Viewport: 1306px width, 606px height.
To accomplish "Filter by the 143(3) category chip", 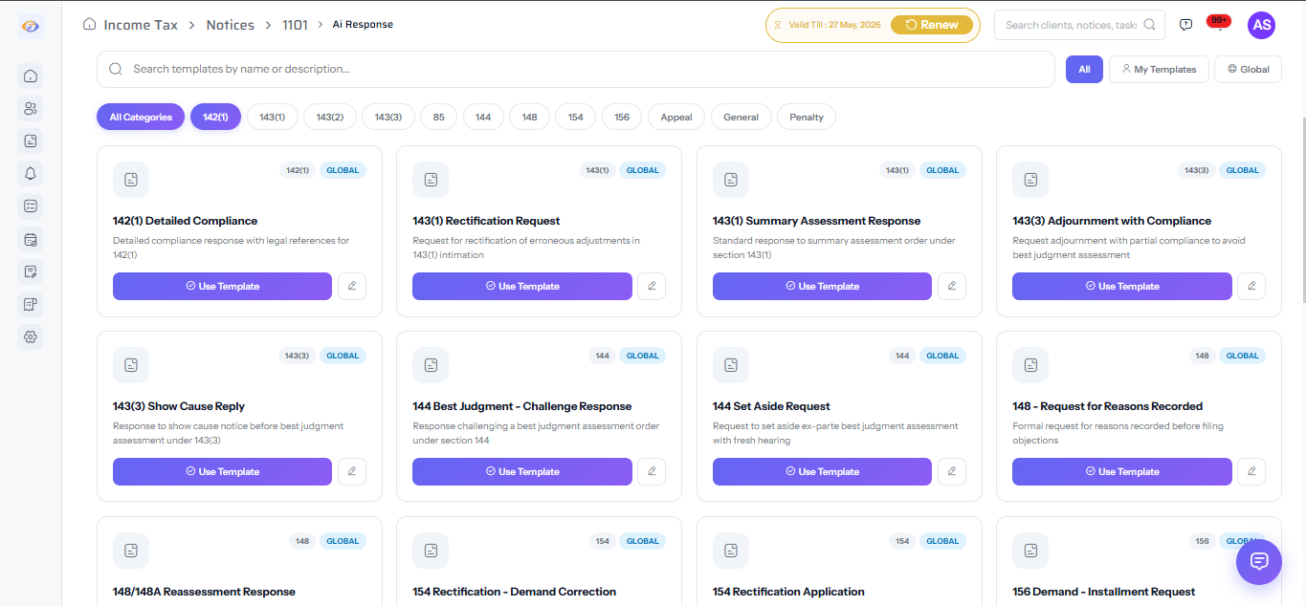I will click(388, 117).
